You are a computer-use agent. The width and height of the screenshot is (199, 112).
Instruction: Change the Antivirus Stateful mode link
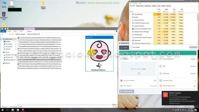(x=154, y=59)
